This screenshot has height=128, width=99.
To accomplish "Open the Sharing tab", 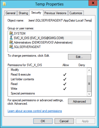I will 23,13.
